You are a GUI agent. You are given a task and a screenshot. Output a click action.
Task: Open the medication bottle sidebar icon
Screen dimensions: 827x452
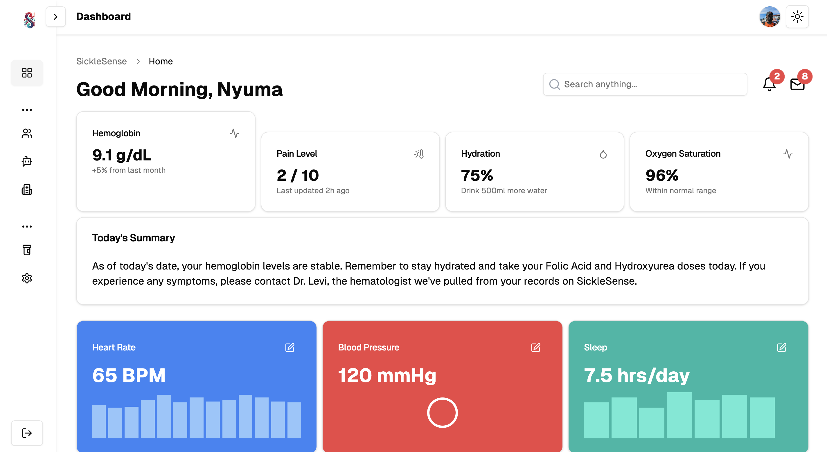tap(27, 250)
